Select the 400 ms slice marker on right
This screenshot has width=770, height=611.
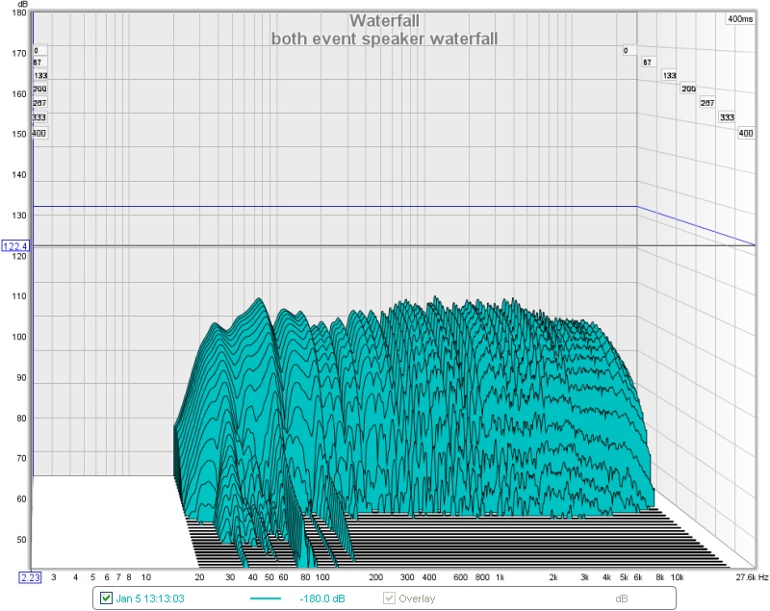pyautogui.click(x=745, y=133)
